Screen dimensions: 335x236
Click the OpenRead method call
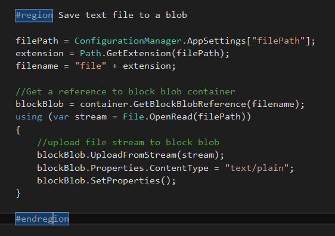click(171, 117)
